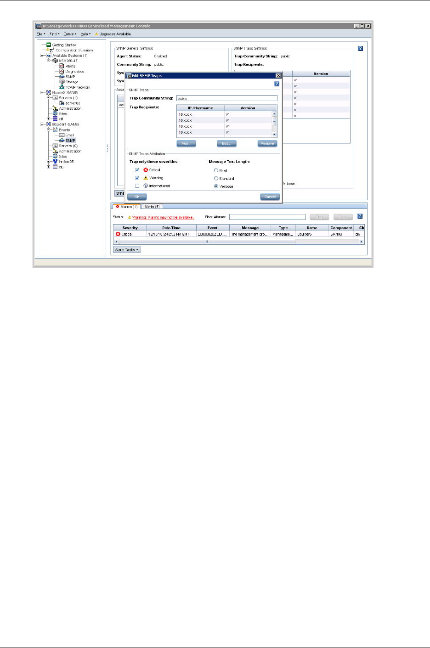Click the Diagnostics chart icon
Screen dimensions: 430x648
point(62,71)
